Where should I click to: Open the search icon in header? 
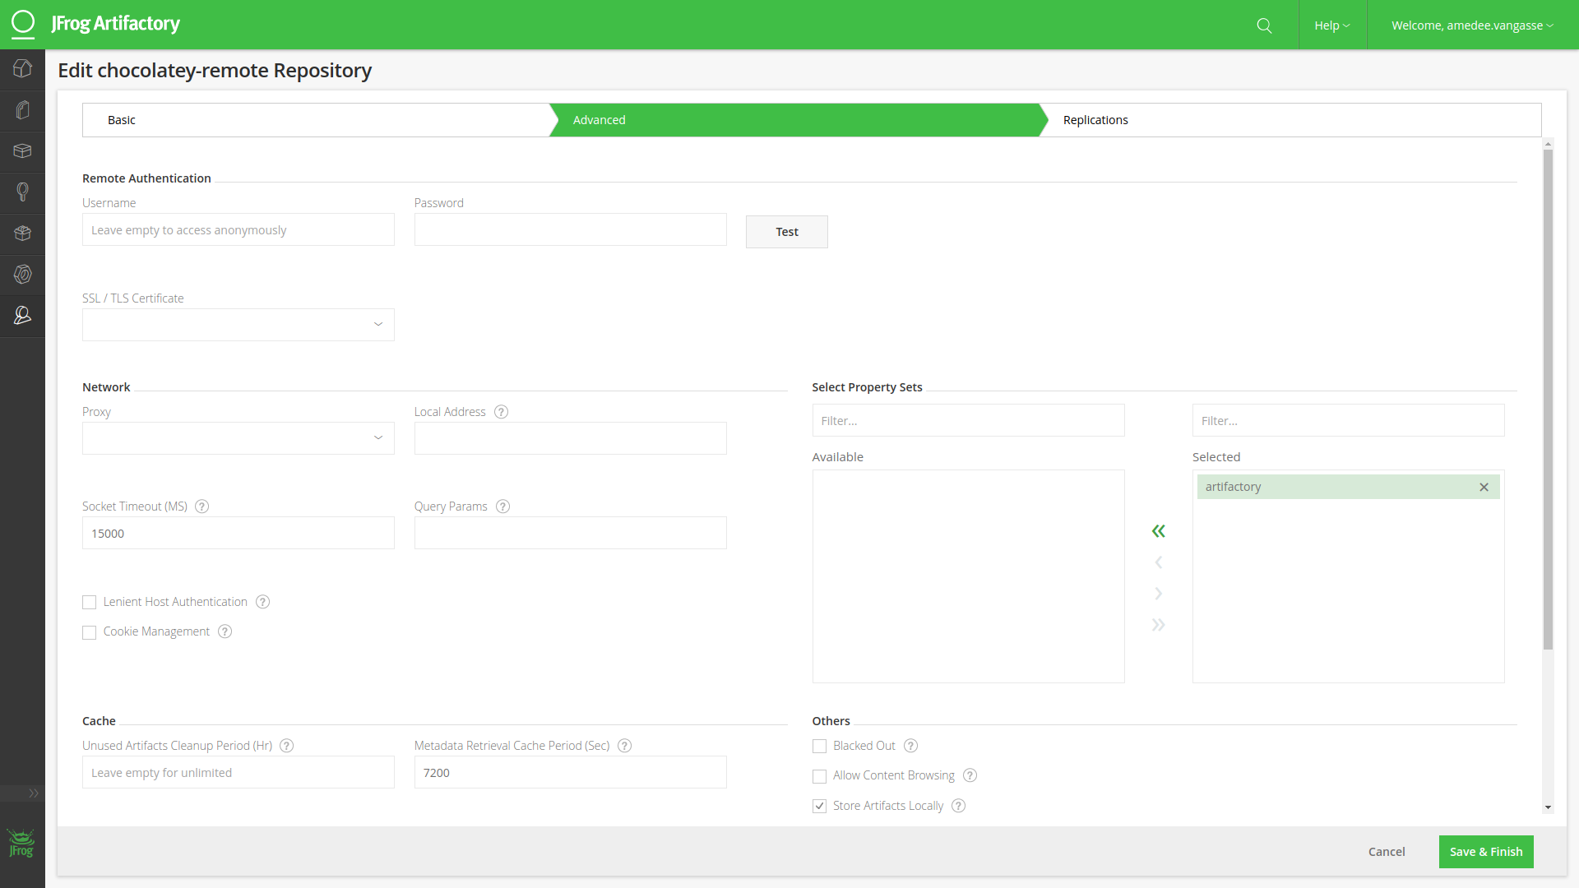pos(1264,25)
